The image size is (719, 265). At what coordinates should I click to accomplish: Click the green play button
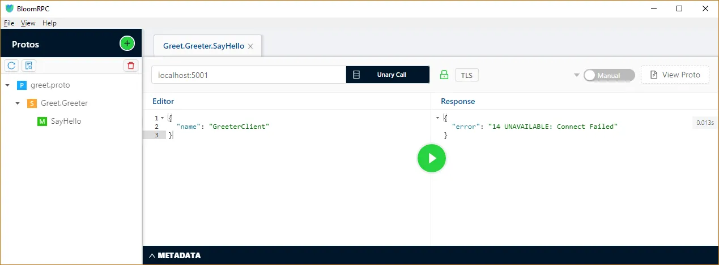coord(432,158)
